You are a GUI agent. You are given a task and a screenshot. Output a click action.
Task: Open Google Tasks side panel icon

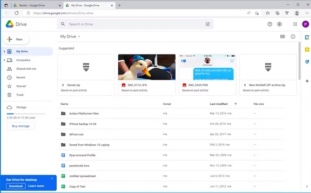pyautogui.click(x=307, y=62)
